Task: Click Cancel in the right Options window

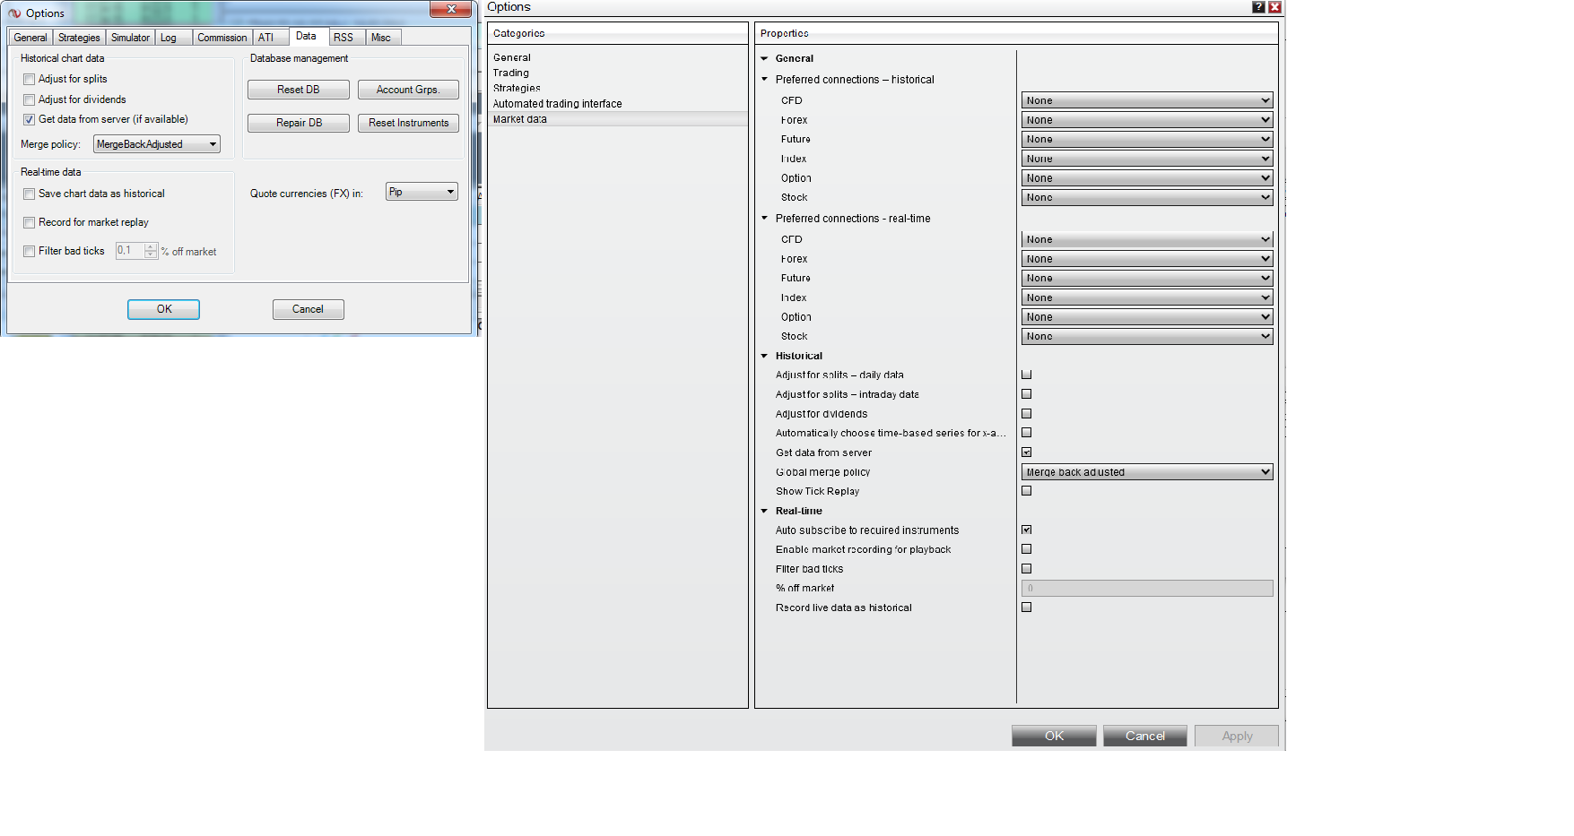Action: (x=1145, y=736)
